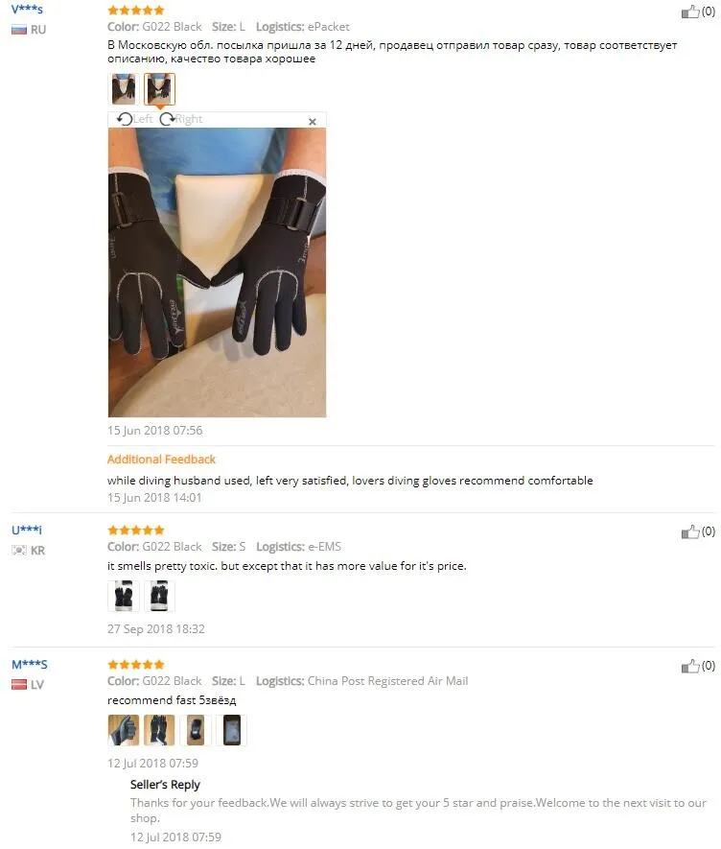Click reviewer name V***s
Viewport: 721px width, 849px height.
click(x=27, y=10)
